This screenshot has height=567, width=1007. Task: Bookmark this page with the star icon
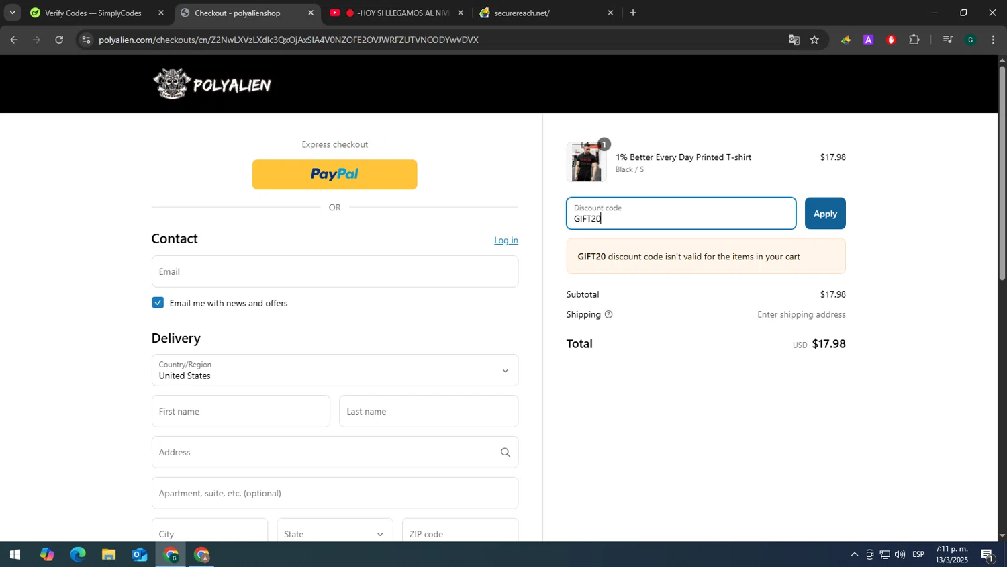pyautogui.click(x=814, y=40)
